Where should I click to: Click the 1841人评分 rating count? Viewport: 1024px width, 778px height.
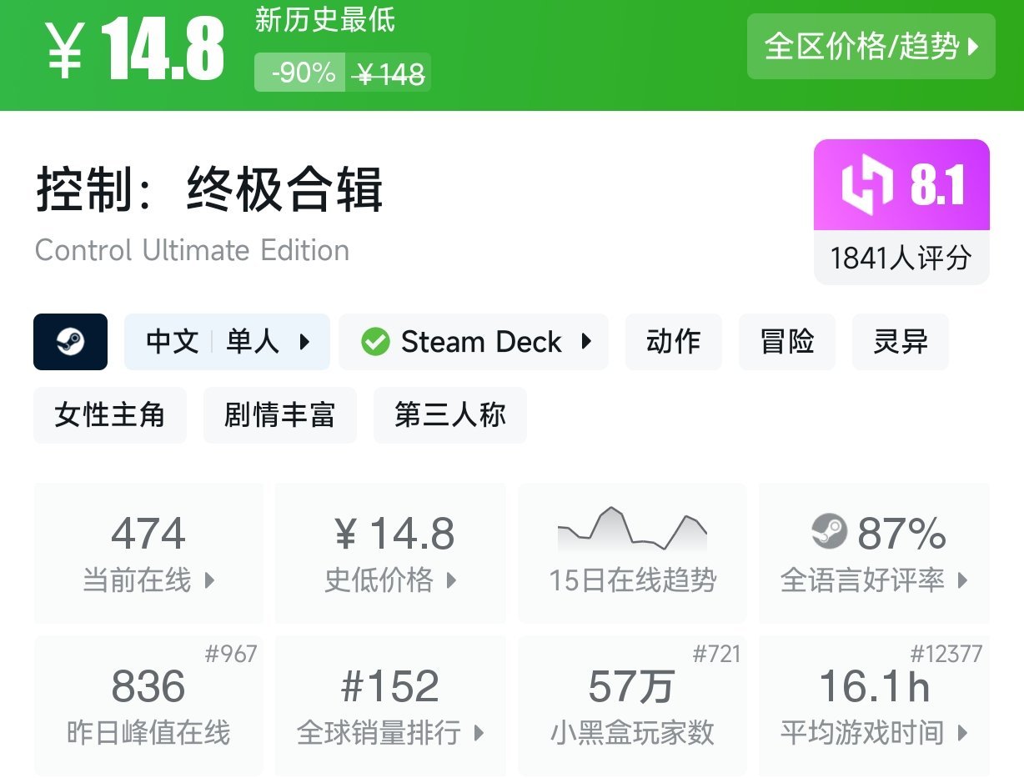coord(901,258)
